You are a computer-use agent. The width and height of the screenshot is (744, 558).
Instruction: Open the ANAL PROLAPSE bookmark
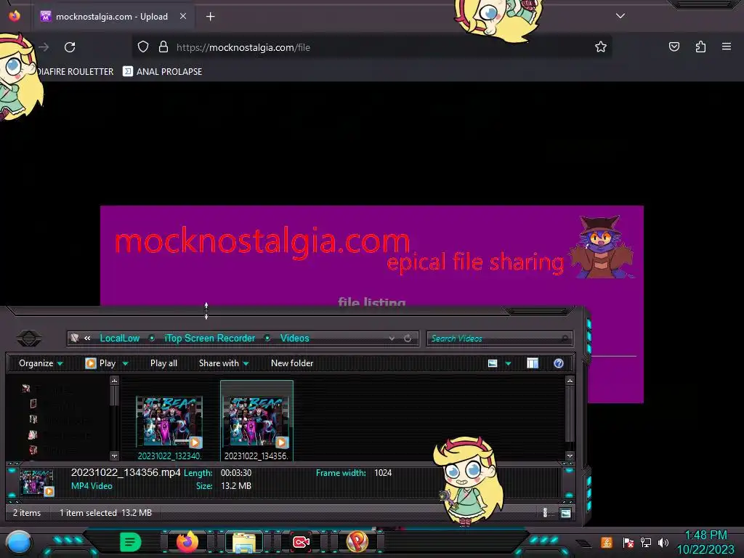162,72
